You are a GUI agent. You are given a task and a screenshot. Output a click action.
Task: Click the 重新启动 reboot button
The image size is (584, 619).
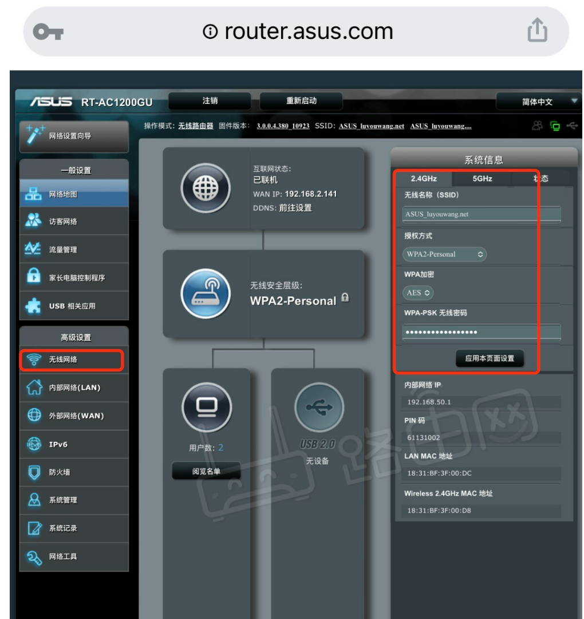click(x=301, y=101)
